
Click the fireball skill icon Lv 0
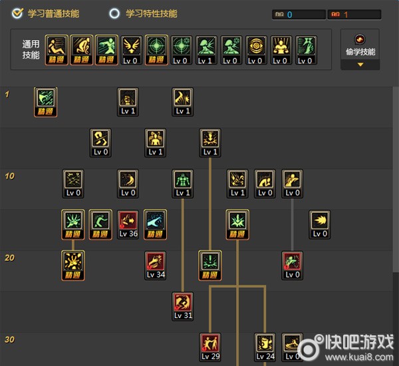click(320, 224)
